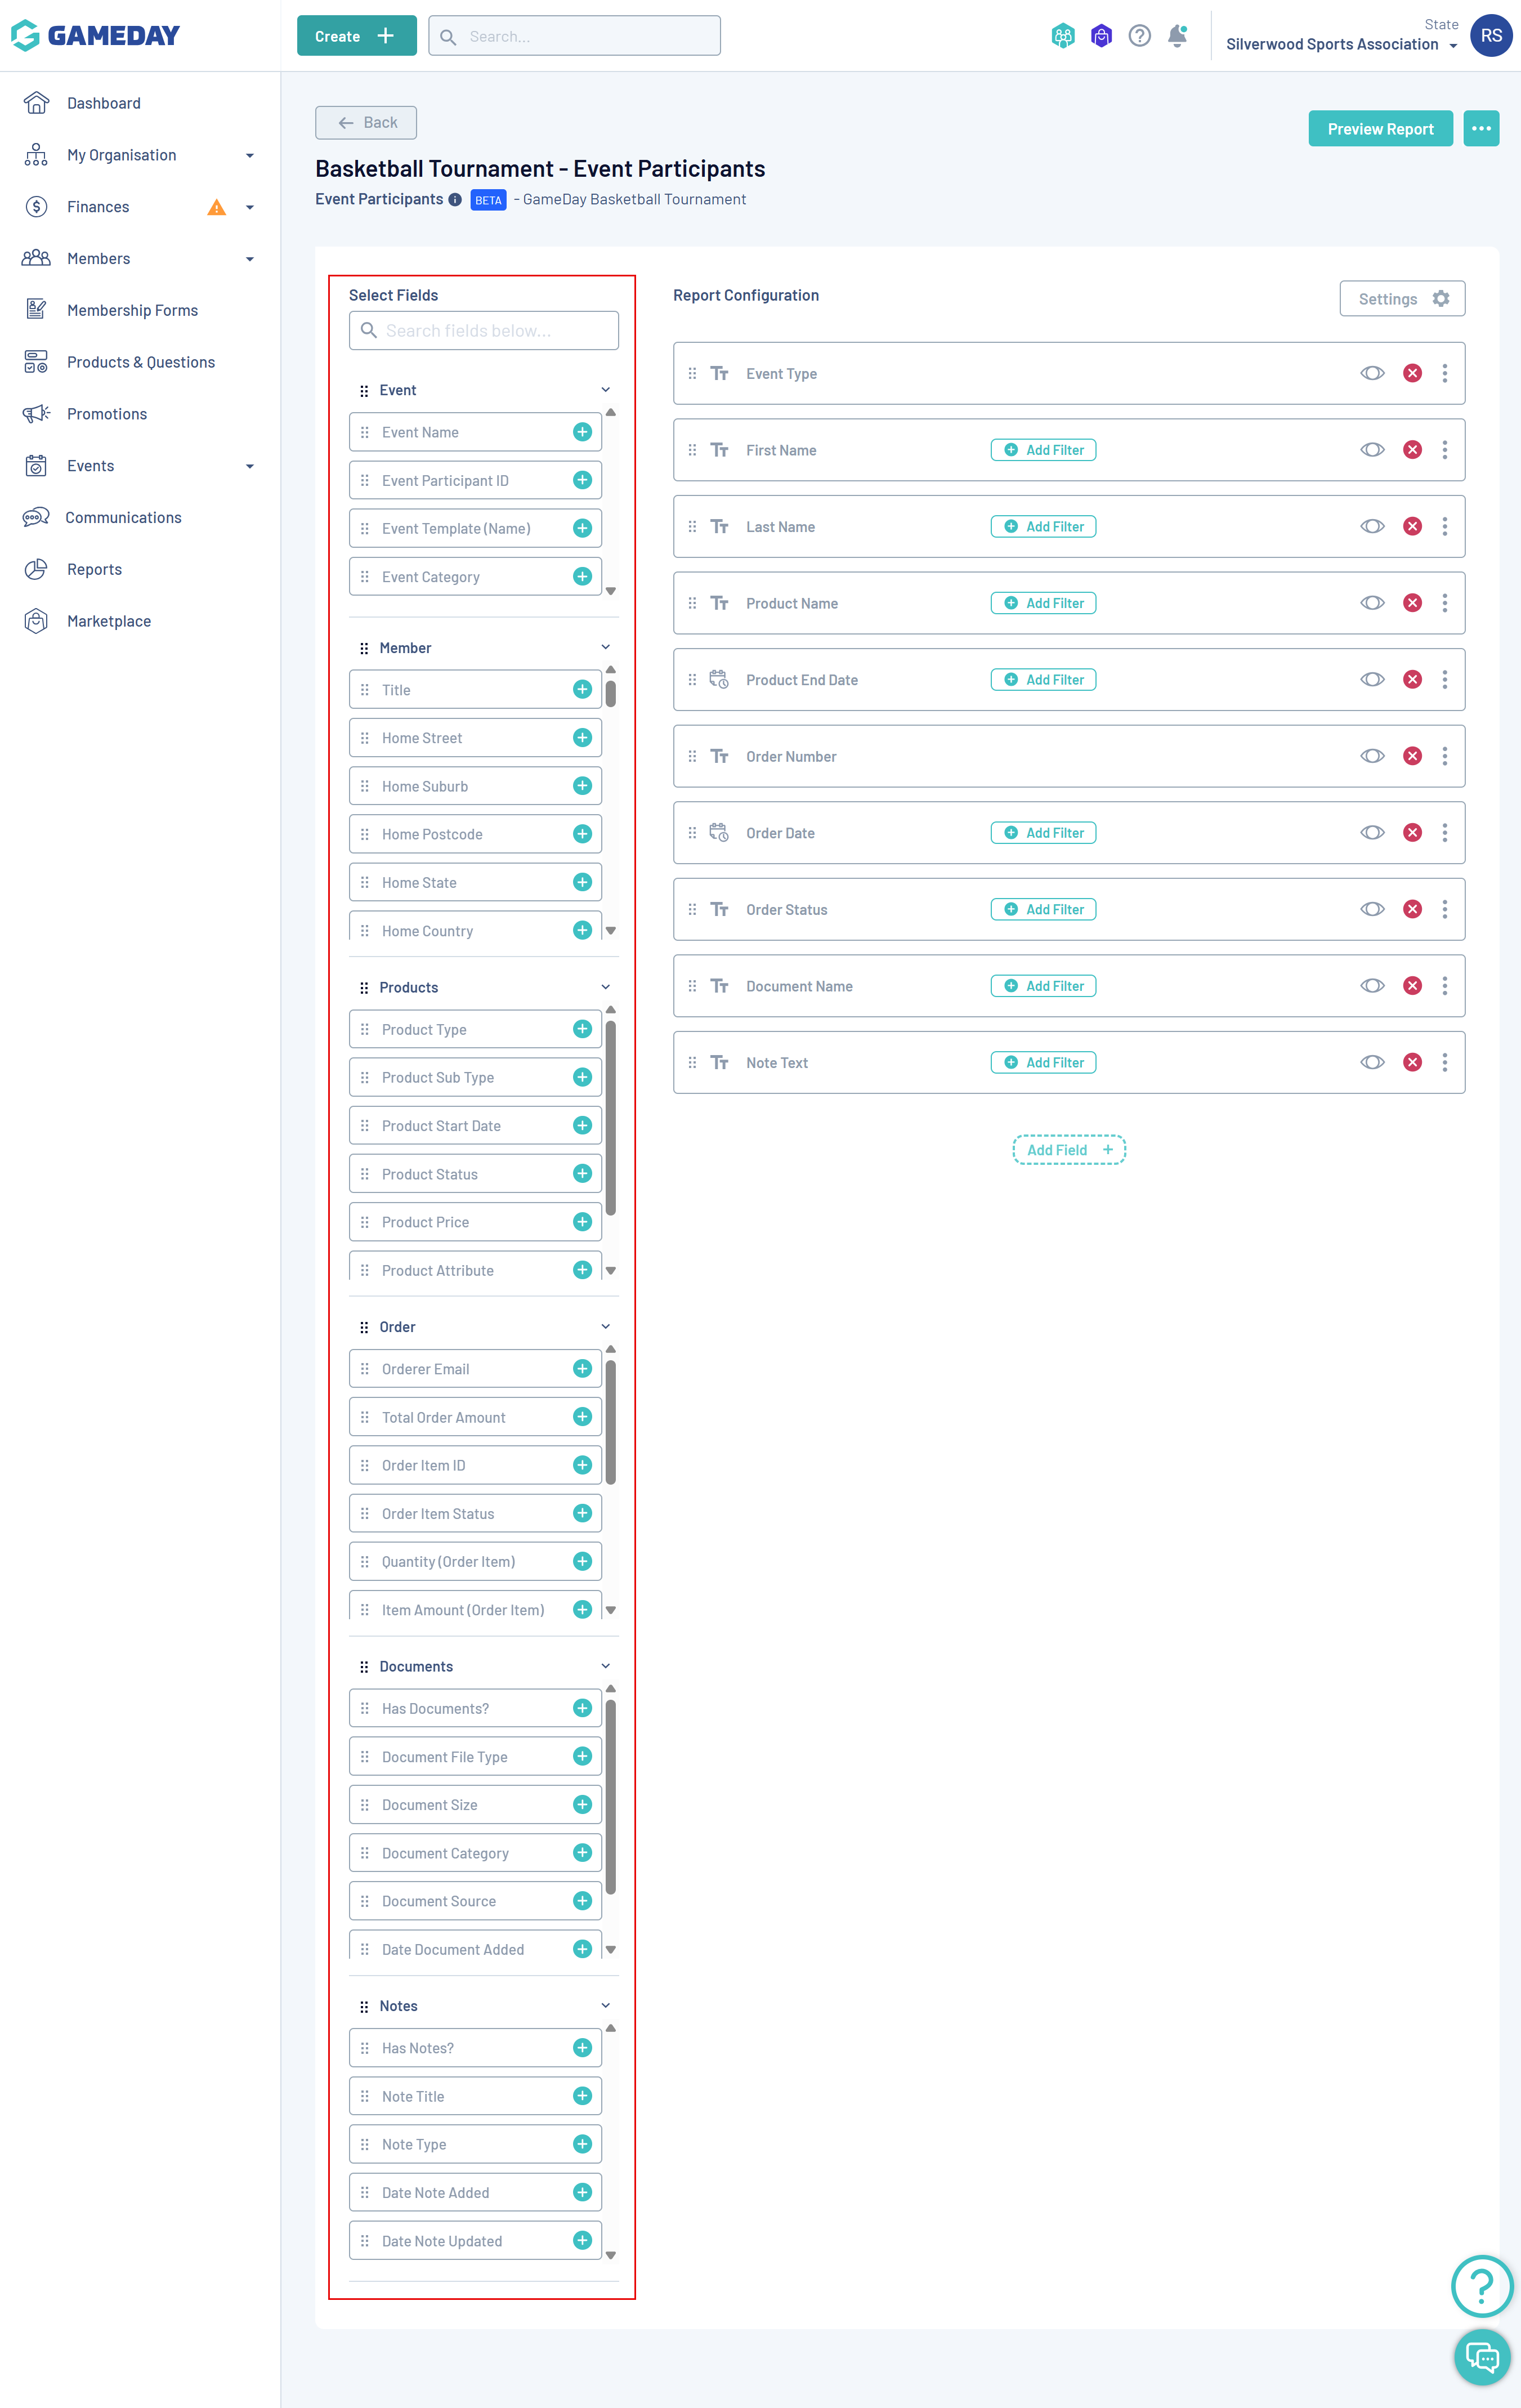The image size is (1521, 2408).
Task: Go to Membership Forms in sidebar
Action: click(x=132, y=310)
